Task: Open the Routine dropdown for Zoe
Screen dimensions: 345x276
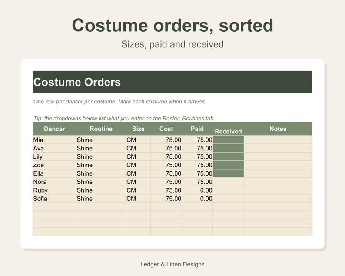Action: click(x=101, y=165)
